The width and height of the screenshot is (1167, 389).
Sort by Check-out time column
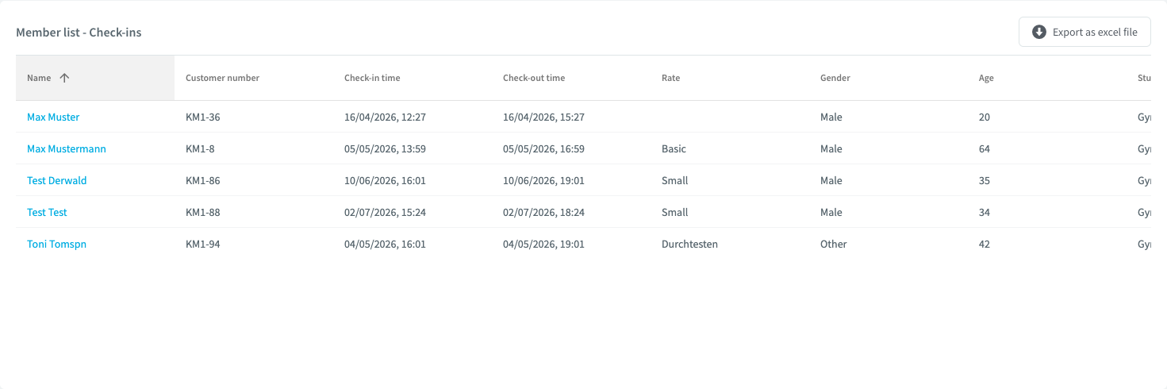tap(534, 78)
